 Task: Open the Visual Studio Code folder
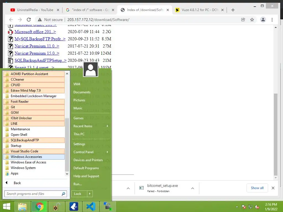[34, 151]
